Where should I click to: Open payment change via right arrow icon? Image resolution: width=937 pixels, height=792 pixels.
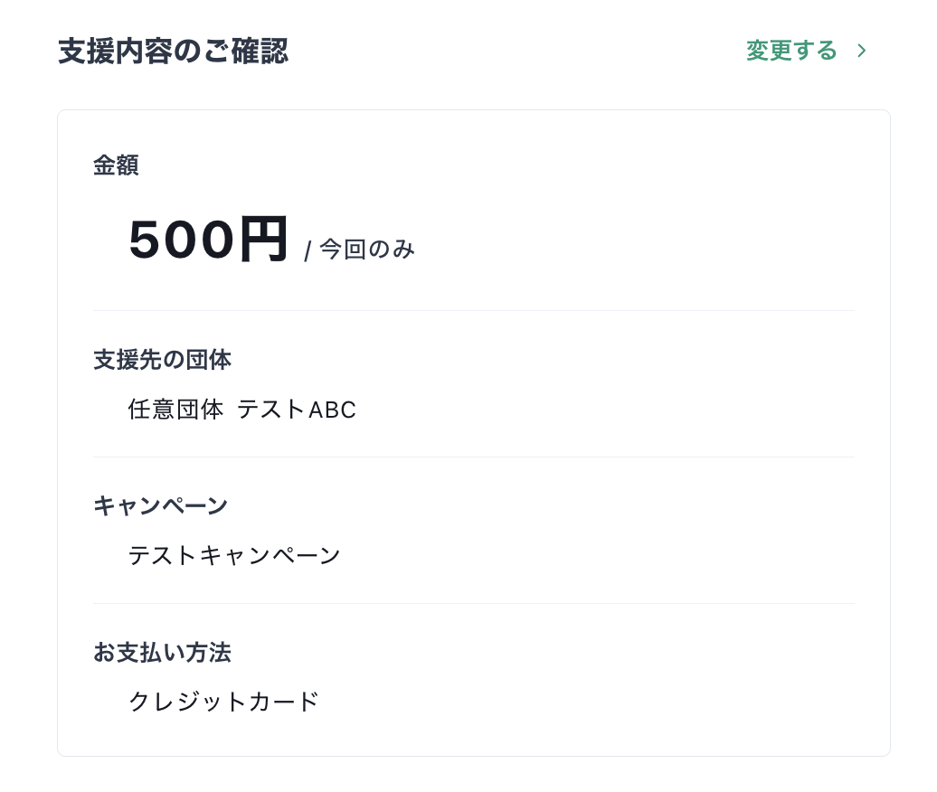click(862, 51)
